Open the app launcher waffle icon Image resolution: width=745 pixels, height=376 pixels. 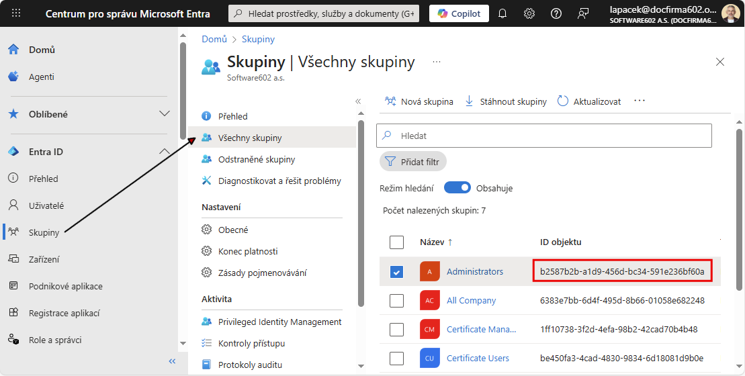[x=15, y=13]
